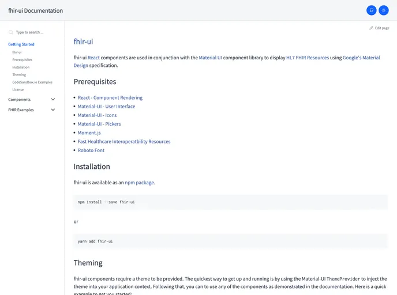Click the ThemeProvider inline code text
Screen dimensions: 397x295
click(x=343, y=279)
